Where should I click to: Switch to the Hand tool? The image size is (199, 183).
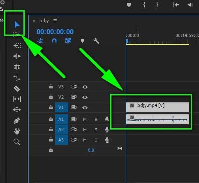(x=17, y=131)
